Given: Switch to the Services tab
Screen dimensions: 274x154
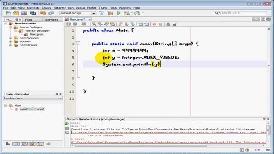Looking at the screenshot, I should click(x=51, y=20).
